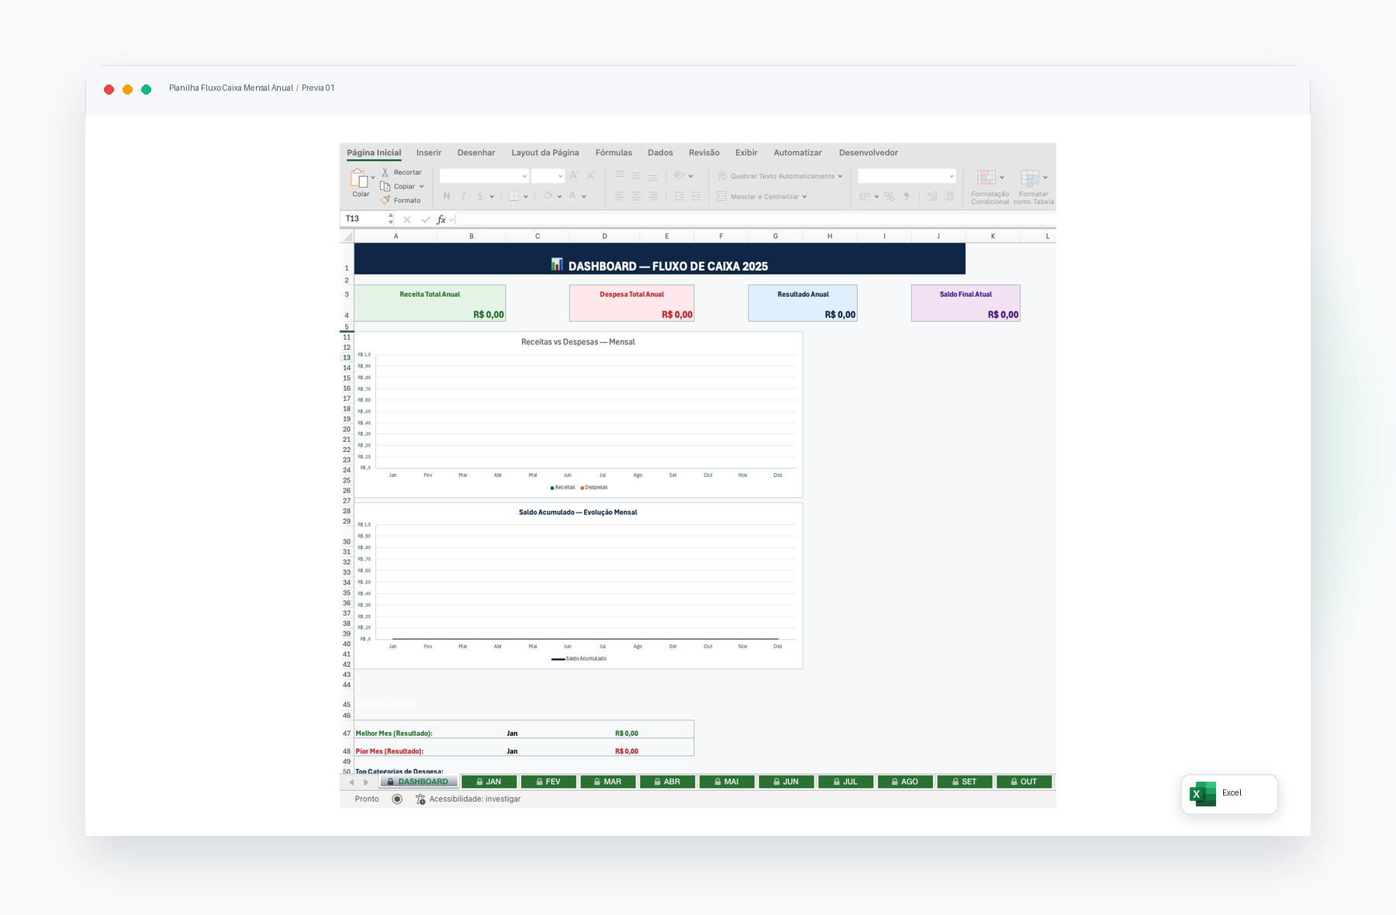
Task: Toggle Quebrar Texto Automaticamente
Action: pyautogui.click(x=779, y=176)
